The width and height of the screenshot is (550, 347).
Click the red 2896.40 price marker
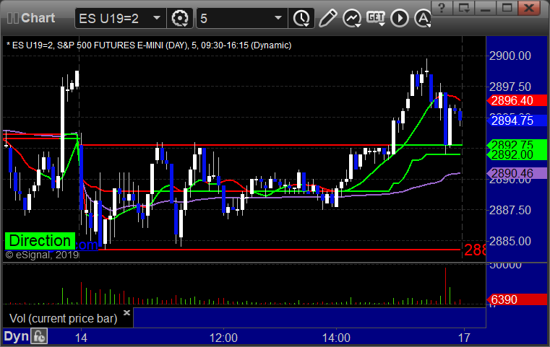[517, 100]
